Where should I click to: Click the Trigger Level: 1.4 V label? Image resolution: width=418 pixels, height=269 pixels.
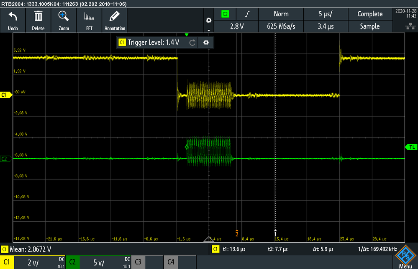[x=154, y=43]
